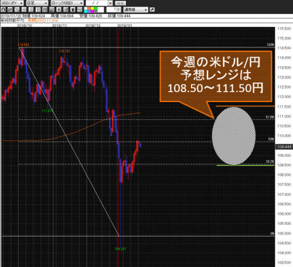293x267 pixels.
Task: Click the 0% Fibonacci level label
Action: (272, 234)
